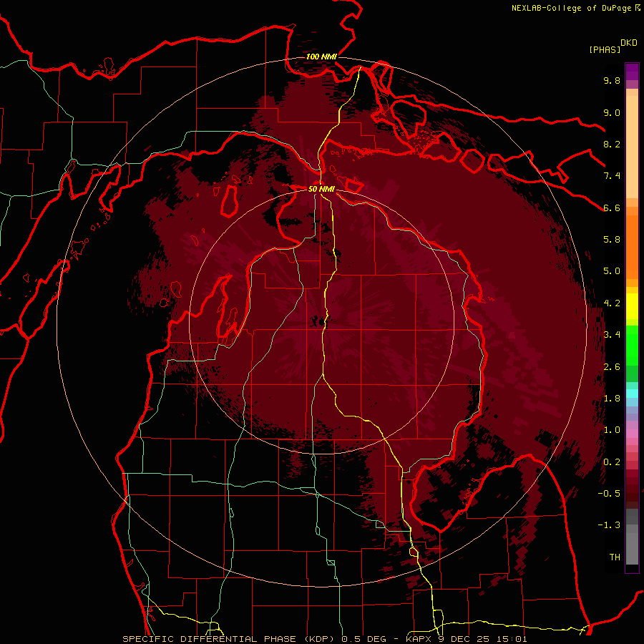Click the 9.8 scale value

[612, 80]
